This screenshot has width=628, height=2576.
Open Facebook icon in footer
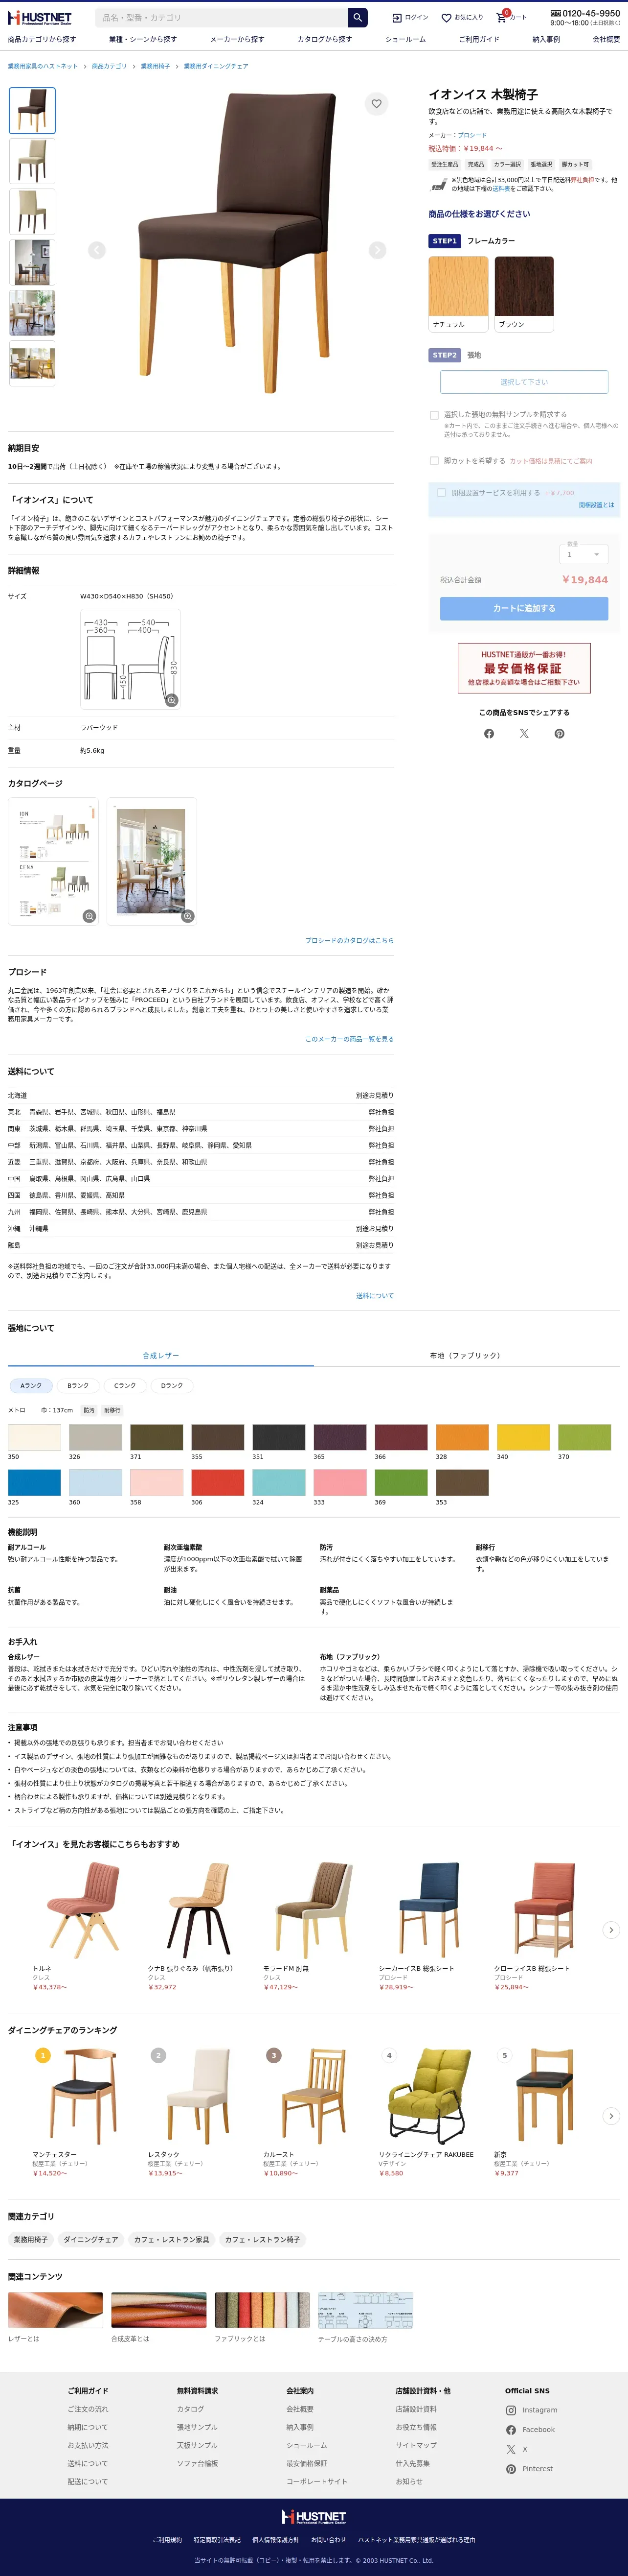coord(511,2430)
